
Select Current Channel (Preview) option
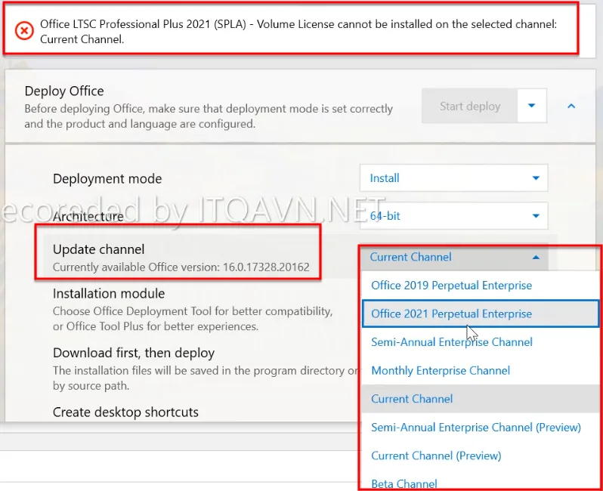coord(436,455)
